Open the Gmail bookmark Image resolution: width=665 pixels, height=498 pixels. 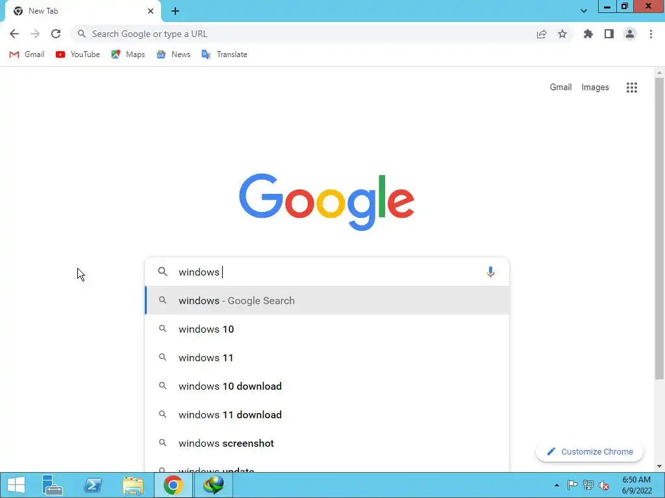(27, 54)
